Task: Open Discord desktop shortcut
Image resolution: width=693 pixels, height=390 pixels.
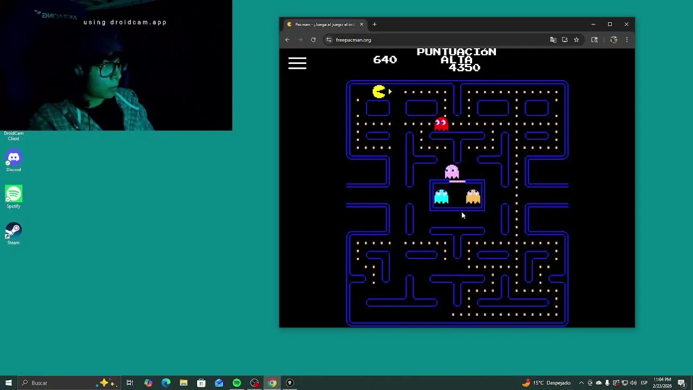Action: pyautogui.click(x=14, y=161)
